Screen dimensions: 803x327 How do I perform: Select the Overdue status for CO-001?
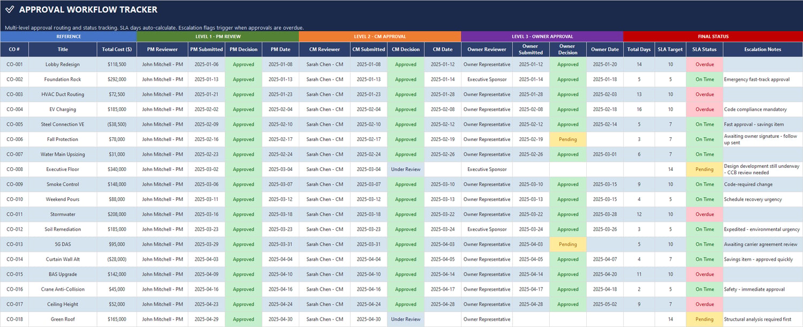[x=704, y=64]
